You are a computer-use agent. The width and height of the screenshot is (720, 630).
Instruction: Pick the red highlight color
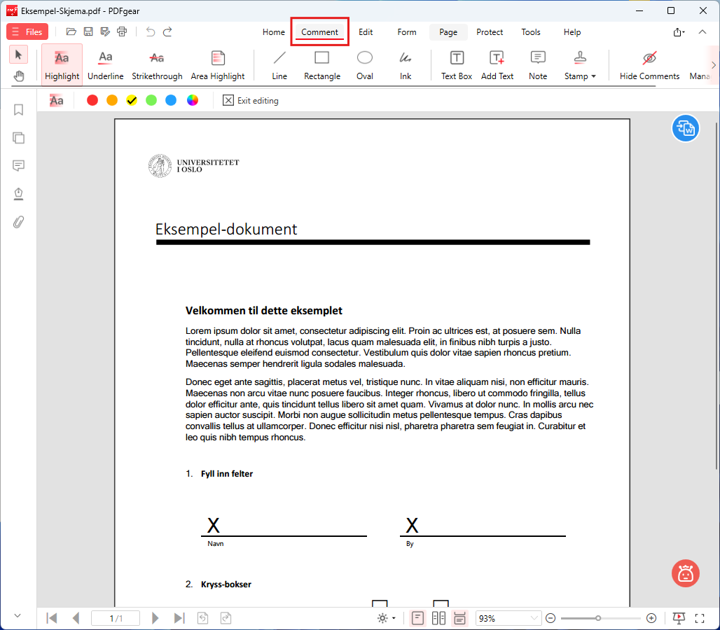[x=92, y=101]
